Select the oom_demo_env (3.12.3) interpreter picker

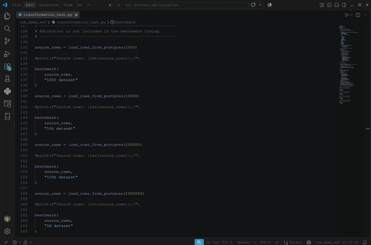pyautogui.click(x=337, y=242)
